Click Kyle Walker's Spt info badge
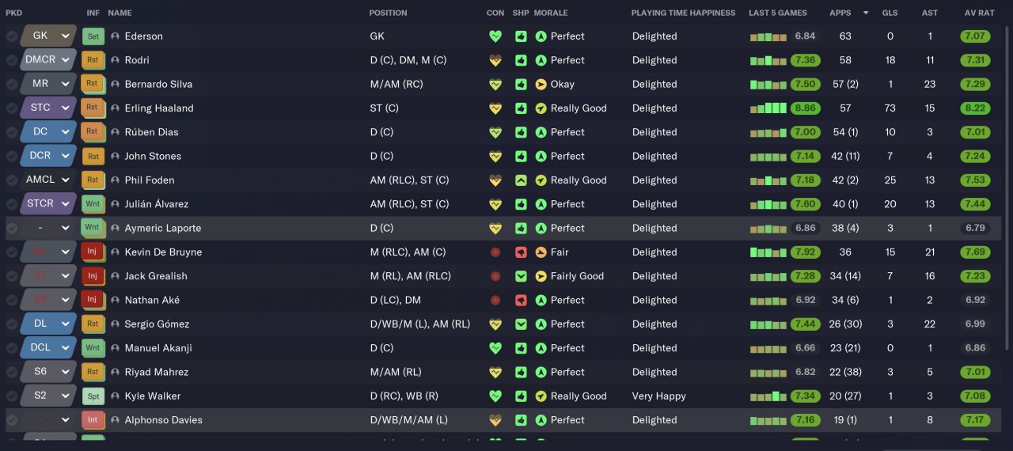The image size is (1013, 451). 93,396
